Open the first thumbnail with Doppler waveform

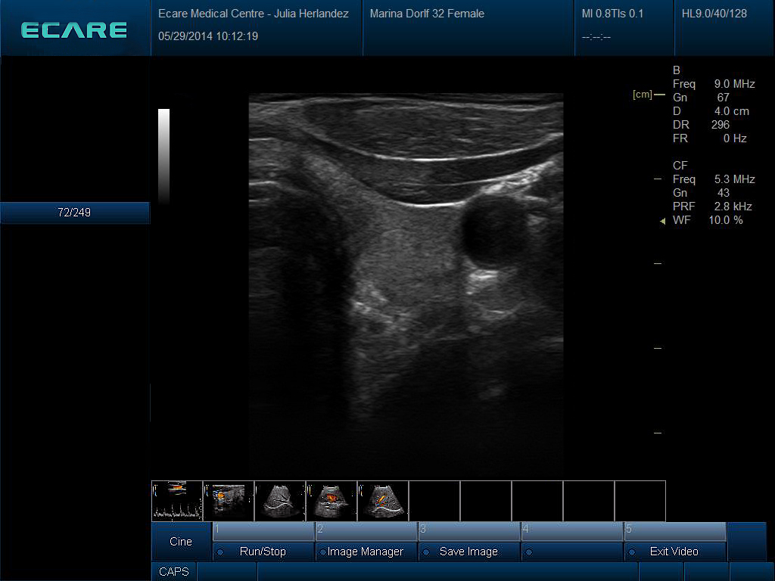tap(177, 501)
